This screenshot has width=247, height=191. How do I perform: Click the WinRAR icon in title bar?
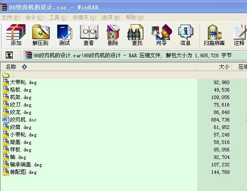click(x=4, y=7)
